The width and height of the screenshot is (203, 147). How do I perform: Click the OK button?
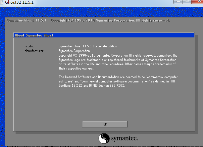105,124
